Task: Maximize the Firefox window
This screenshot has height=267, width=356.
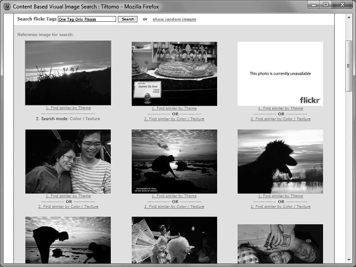Action: [325, 5]
